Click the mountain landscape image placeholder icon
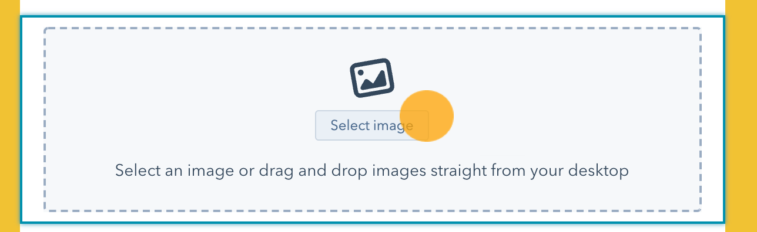The width and height of the screenshot is (757, 232). [x=372, y=77]
